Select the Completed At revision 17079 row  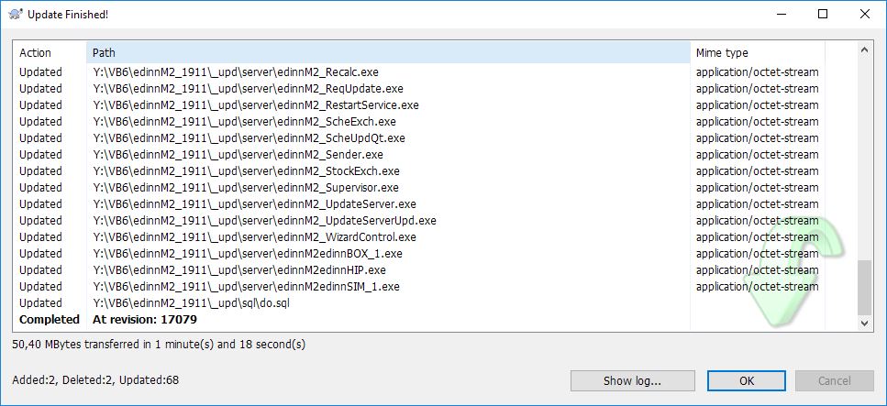point(145,320)
